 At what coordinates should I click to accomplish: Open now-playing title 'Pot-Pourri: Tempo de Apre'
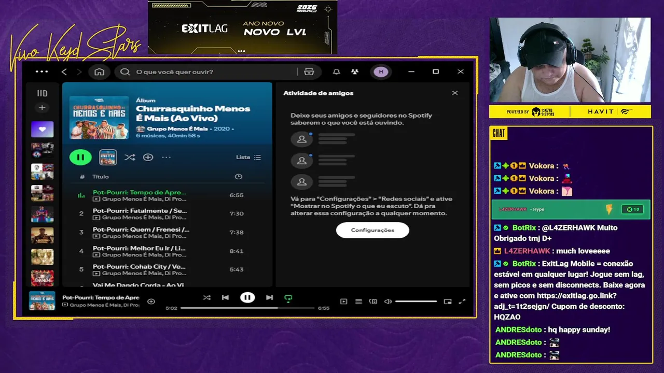101,297
